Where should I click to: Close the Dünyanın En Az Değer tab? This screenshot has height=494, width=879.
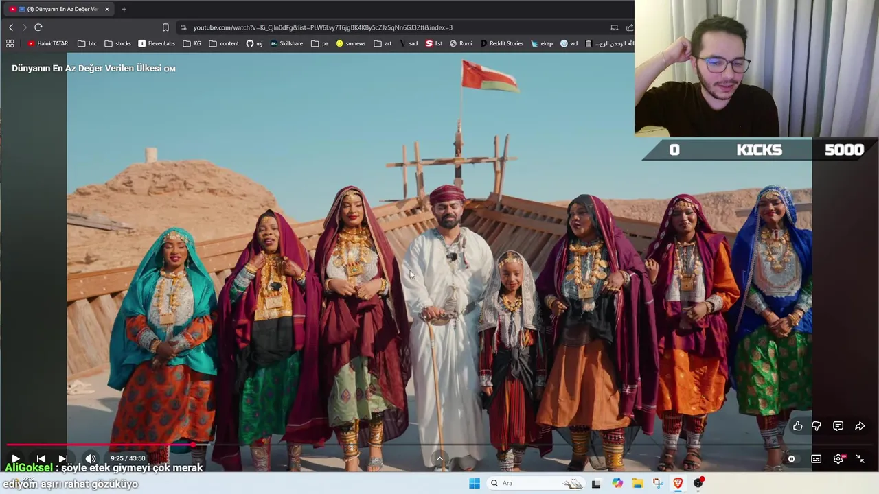pyautogui.click(x=107, y=9)
